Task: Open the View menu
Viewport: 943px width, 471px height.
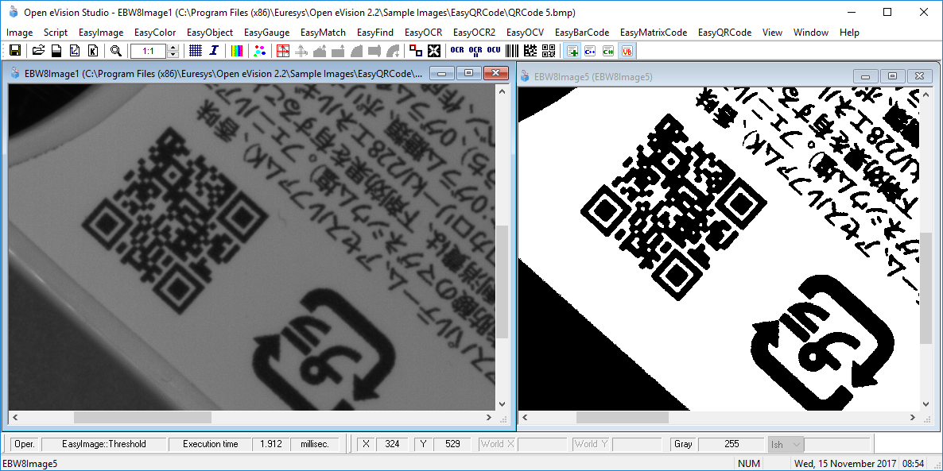Action: coord(772,33)
